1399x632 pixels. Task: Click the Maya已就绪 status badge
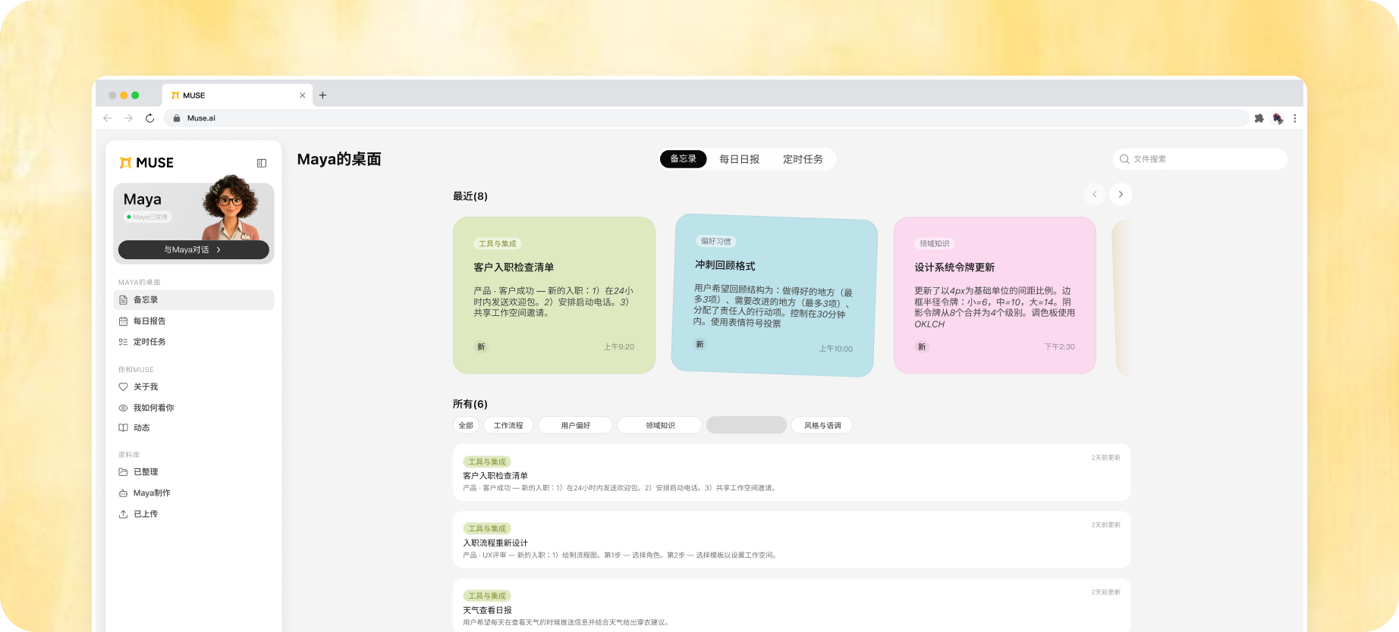click(148, 217)
